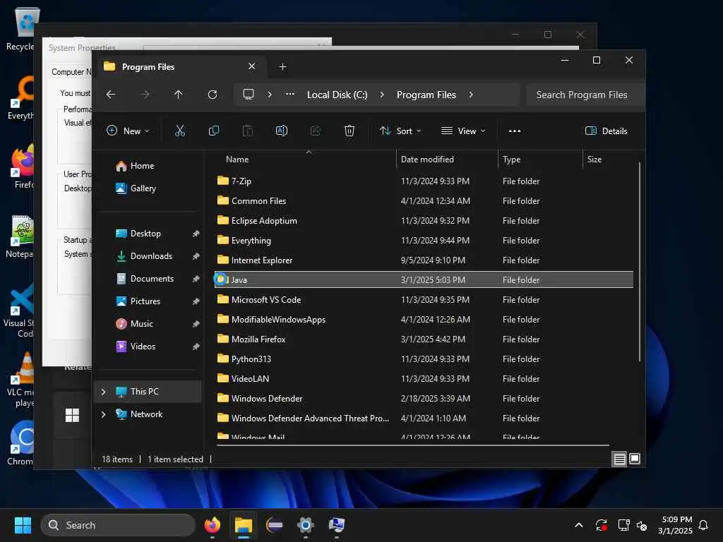Click the Share icon in toolbar
Image resolution: width=723 pixels, height=542 pixels.
click(316, 131)
